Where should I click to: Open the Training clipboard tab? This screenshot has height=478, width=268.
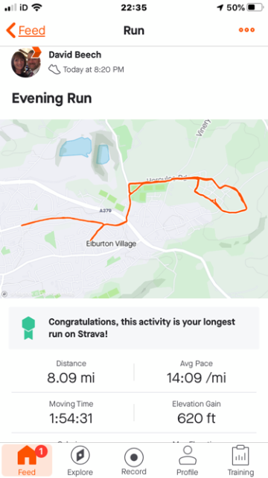(x=240, y=461)
